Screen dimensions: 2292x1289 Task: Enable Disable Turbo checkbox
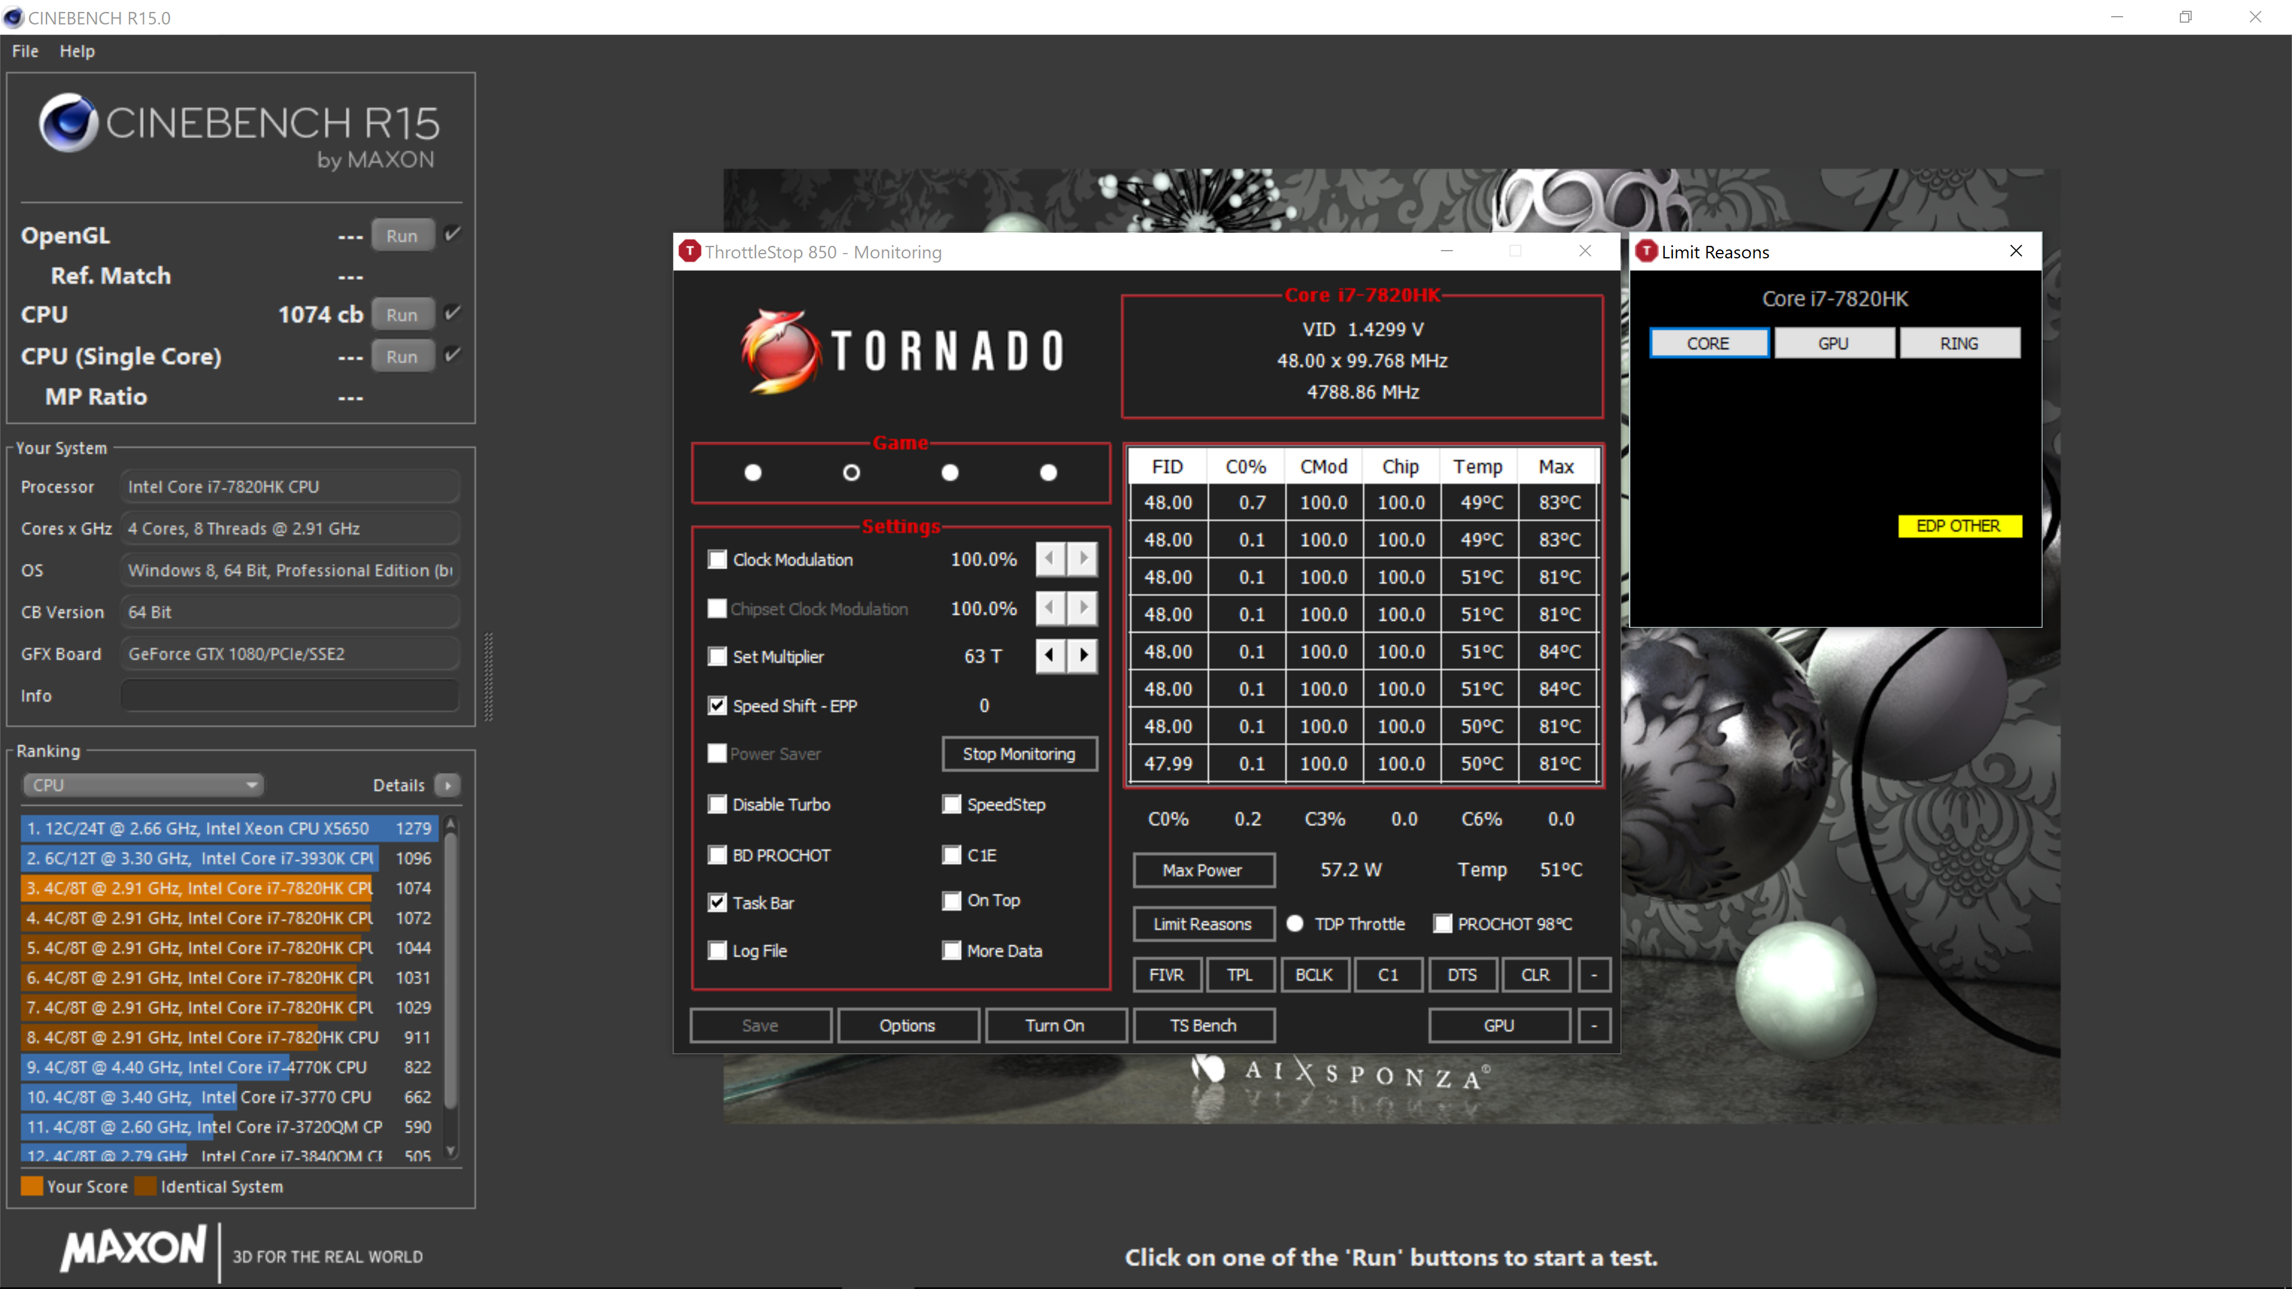click(717, 804)
